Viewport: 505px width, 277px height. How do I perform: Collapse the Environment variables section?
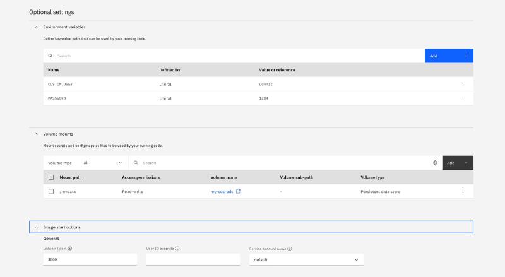pos(36,27)
